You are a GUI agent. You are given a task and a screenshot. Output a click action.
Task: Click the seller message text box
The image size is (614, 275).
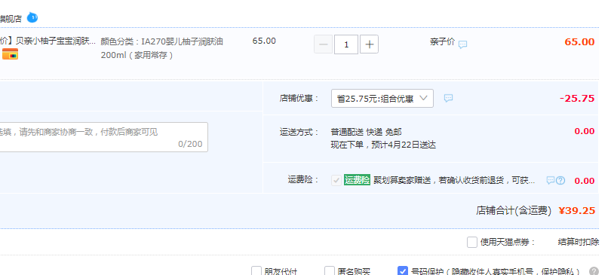click(104, 137)
